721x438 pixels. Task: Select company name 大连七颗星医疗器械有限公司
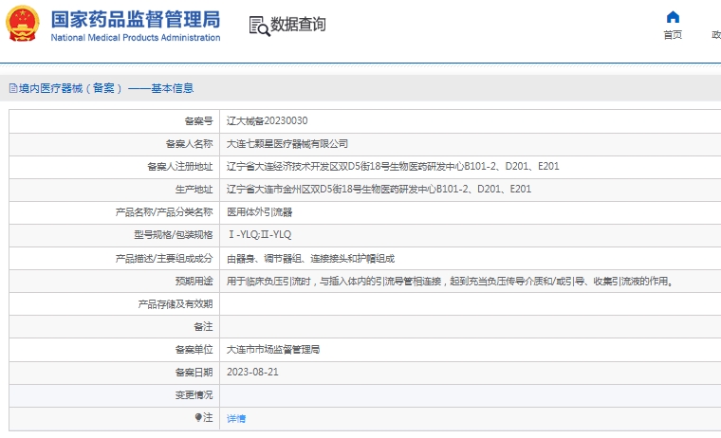coord(287,144)
